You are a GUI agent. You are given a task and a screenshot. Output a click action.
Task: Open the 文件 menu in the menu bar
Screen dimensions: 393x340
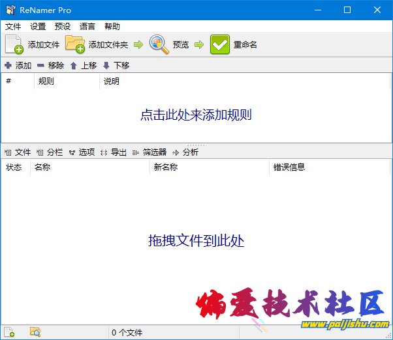tap(13, 26)
